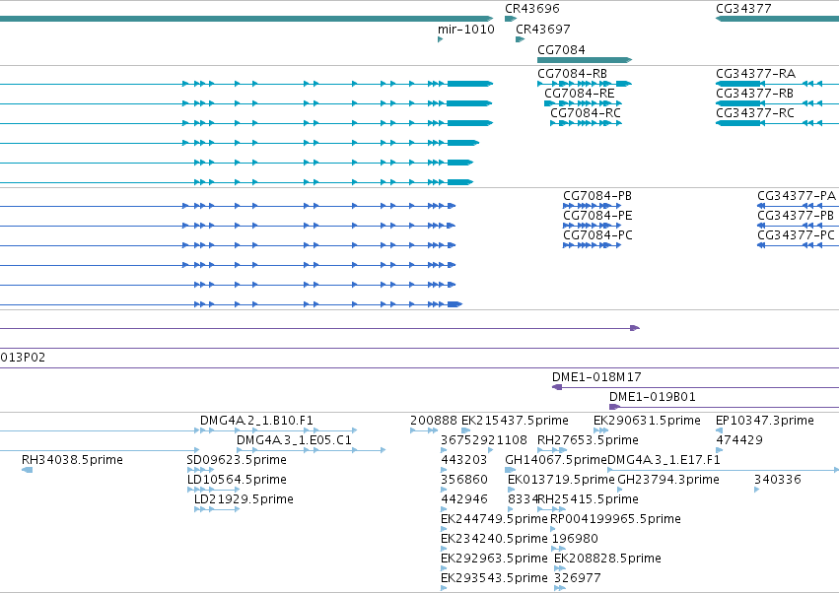Select transcript CG34377-RB label
This screenshot has width=839, height=593.
(x=754, y=94)
